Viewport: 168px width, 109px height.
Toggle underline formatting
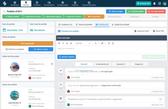(x=67, y=43)
